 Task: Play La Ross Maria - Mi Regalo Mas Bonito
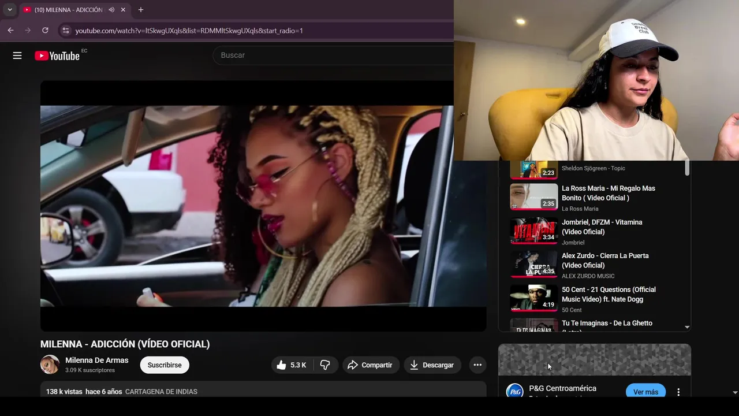coord(609,193)
